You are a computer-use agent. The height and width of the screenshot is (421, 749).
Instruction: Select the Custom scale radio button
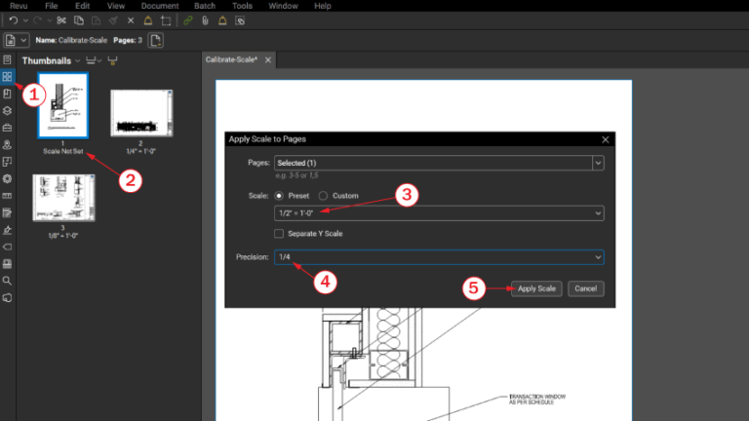(x=323, y=196)
